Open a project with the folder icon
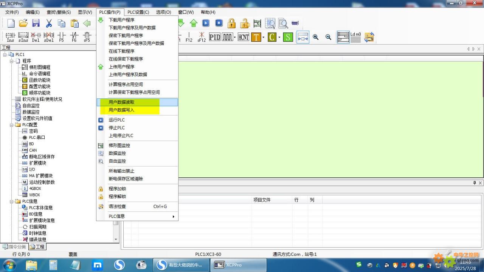The image size is (484, 272). 23,23
